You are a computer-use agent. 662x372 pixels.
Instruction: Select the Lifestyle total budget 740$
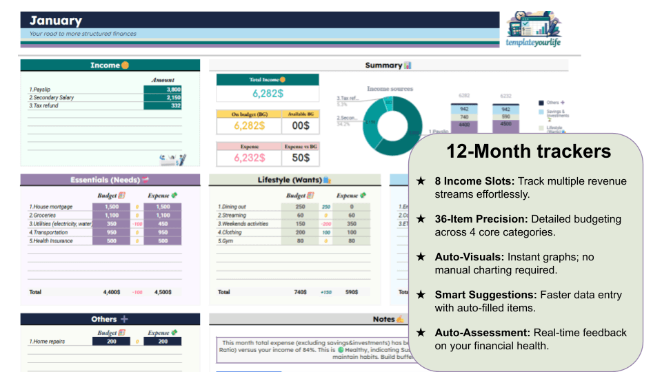[300, 292]
